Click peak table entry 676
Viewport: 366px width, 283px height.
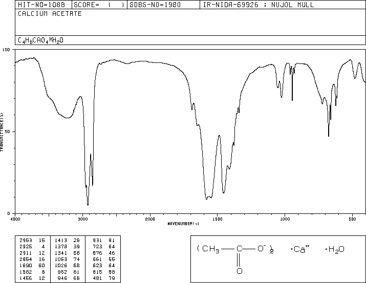click(x=97, y=253)
